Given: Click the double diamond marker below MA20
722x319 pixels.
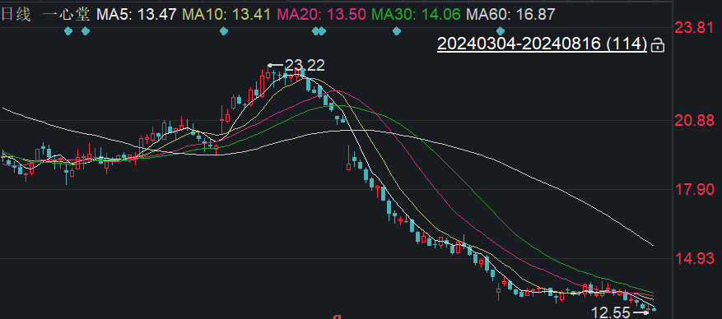Looking at the screenshot, I should 319,31.
